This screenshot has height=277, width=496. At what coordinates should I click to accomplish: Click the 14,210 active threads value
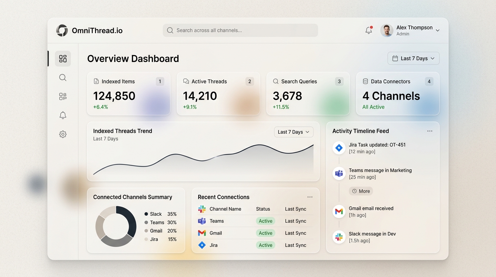[x=200, y=96]
